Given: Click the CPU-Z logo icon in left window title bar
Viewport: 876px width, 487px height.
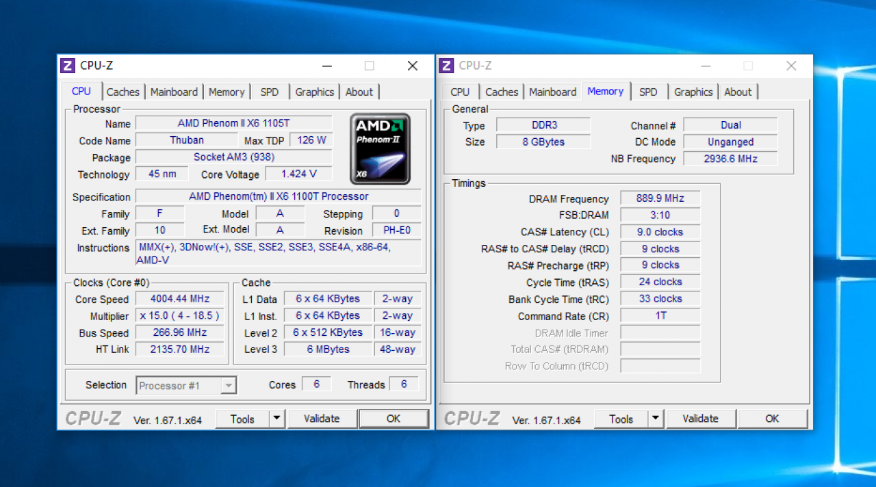Looking at the screenshot, I should pos(67,66).
